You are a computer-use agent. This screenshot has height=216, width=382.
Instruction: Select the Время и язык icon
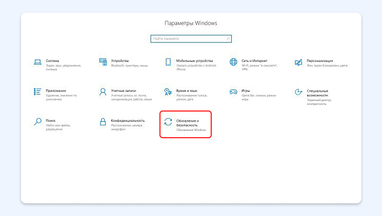click(168, 92)
